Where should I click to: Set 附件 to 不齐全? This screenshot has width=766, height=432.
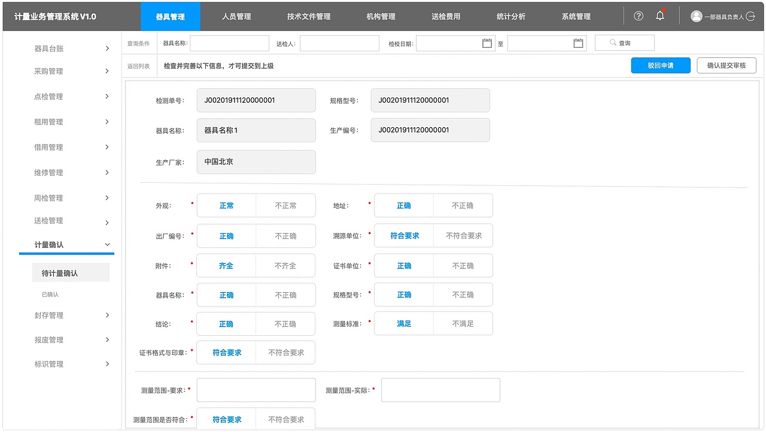coord(285,266)
